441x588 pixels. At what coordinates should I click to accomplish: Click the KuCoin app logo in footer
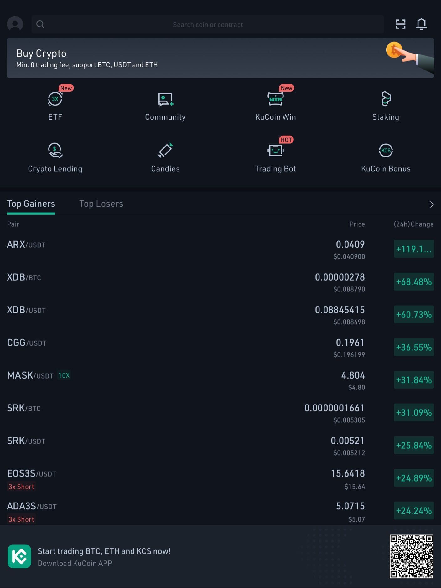pyautogui.click(x=19, y=556)
